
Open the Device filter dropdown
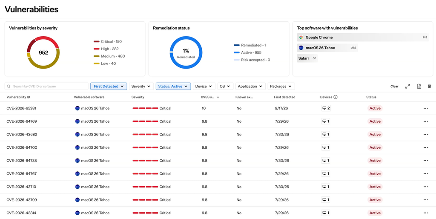point(204,86)
